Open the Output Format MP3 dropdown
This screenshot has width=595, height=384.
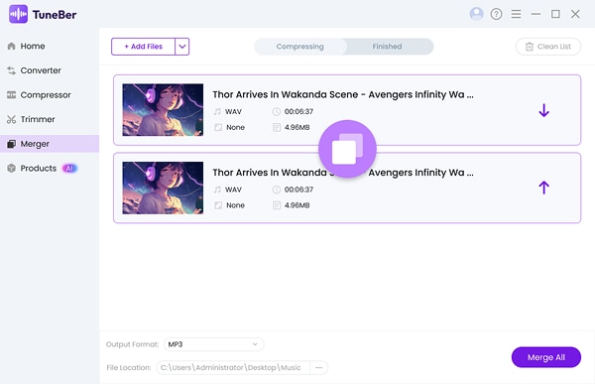click(x=213, y=344)
